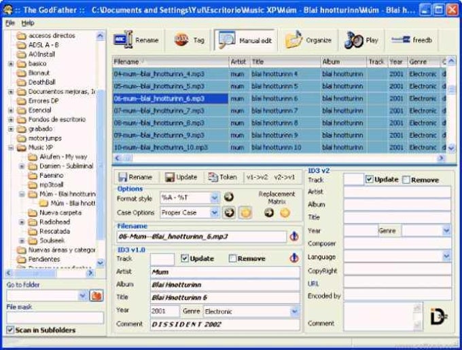Toggle Scan in Subfolders checkbox

click(x=10, y=330)
